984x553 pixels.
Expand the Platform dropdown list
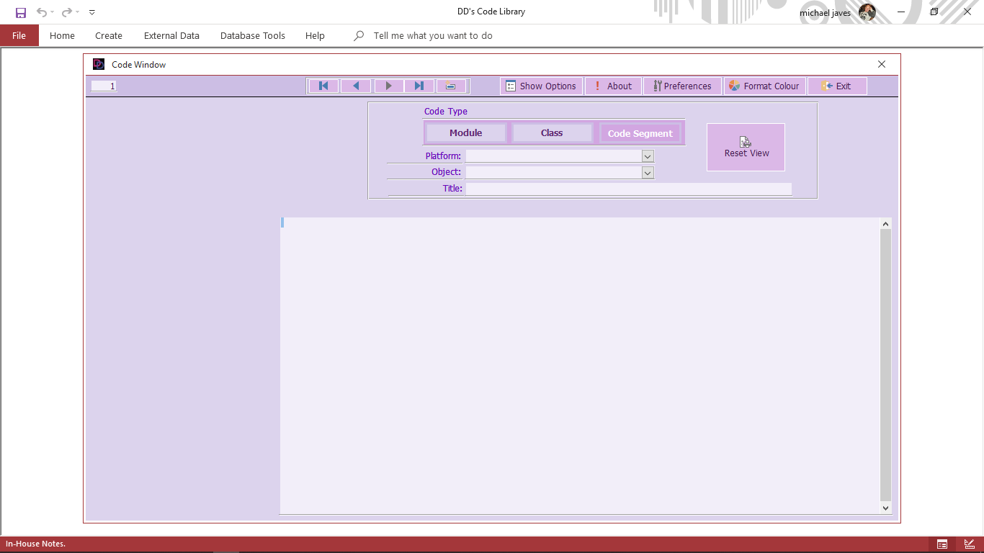click(647, 156)
